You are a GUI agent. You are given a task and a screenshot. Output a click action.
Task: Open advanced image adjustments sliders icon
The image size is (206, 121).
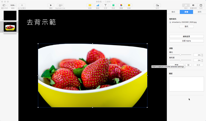point(188,65)
